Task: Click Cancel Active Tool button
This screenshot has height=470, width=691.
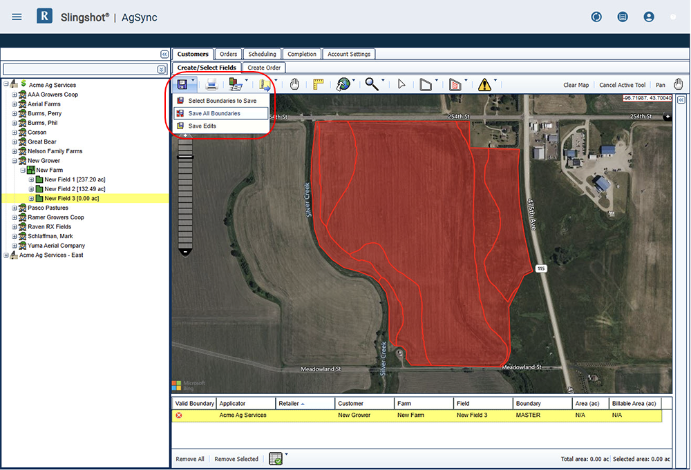Action: pyautogui.click(x=623, y=85)
